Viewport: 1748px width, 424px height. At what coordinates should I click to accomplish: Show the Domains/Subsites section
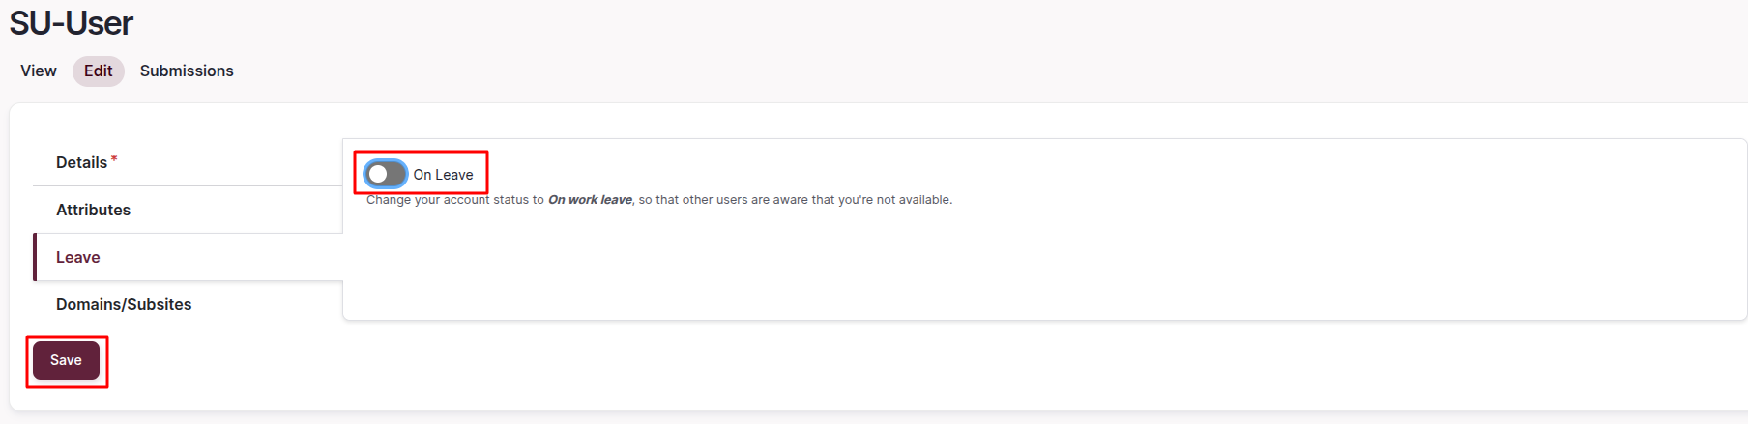[124, 304]
